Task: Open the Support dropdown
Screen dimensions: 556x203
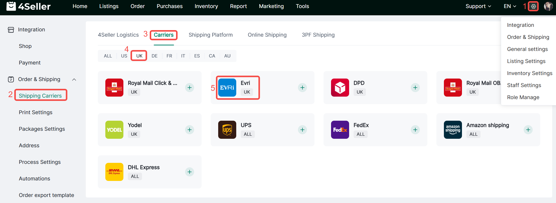Action: pyautogui.click(x=478, y=6)
